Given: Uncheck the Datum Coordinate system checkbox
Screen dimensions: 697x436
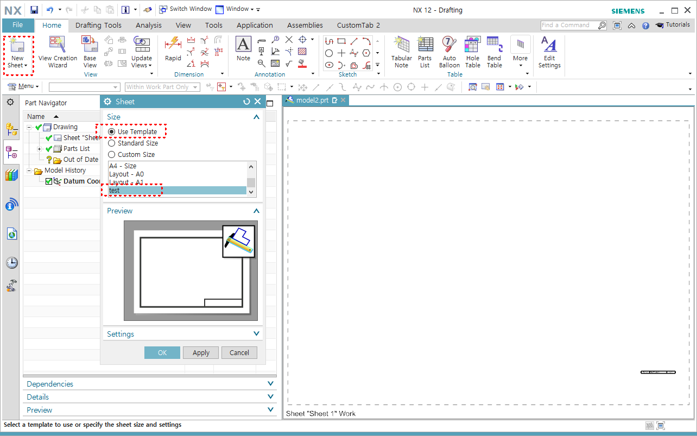Looking at the screenshot, I should pyautogui.click(x=48, y=181).
